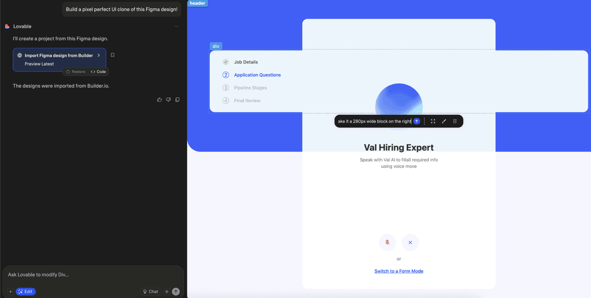
Task: Bookmark the Import Figma design message
Action: pos(112,55)
